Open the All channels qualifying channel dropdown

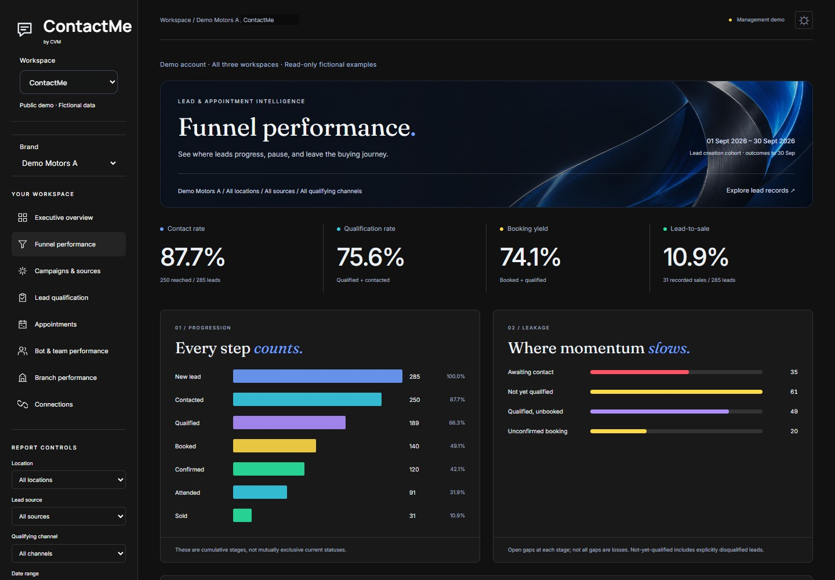(x=68, y=553)
